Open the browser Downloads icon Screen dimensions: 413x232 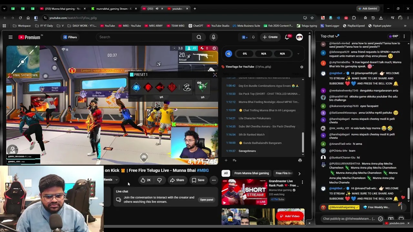[x=381, y=18]
